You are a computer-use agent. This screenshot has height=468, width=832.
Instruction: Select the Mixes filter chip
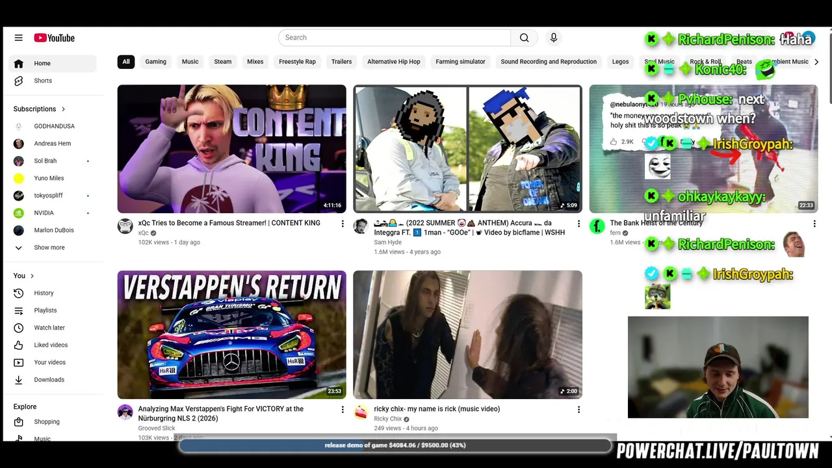point(255,62)
